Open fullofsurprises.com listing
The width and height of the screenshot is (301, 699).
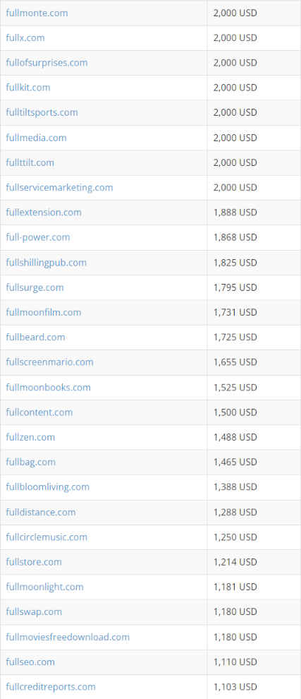point(47,63)
